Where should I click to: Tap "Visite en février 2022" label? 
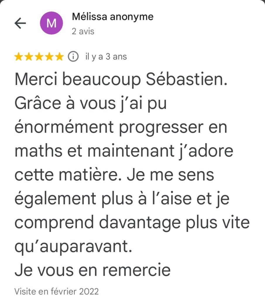(56, 292)
